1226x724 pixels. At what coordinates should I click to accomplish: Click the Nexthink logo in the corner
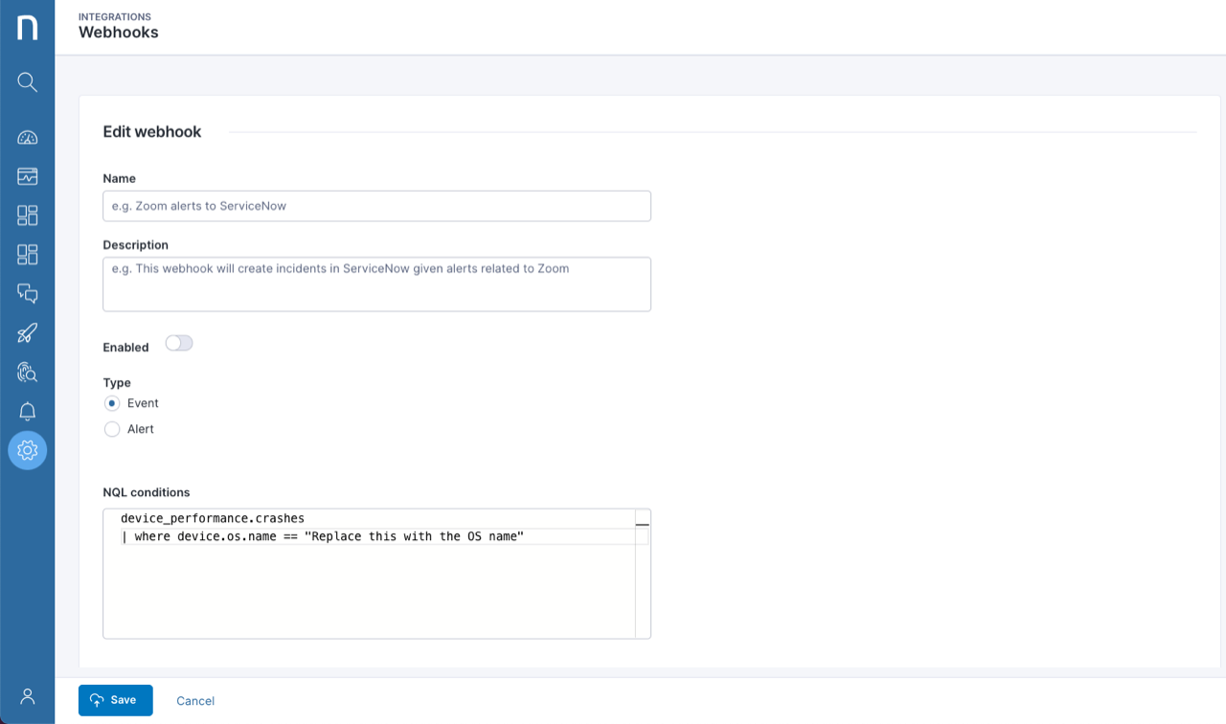(x=27, y=27)
